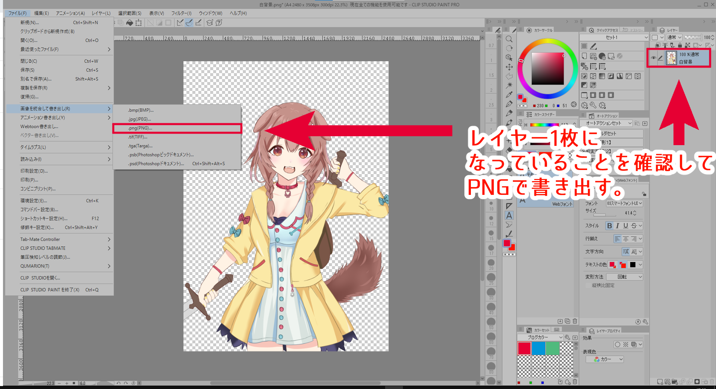Open font 03スマートフォントUI dropdown
The width and height of the screenshot is (716, 389).
coord(624,203)
